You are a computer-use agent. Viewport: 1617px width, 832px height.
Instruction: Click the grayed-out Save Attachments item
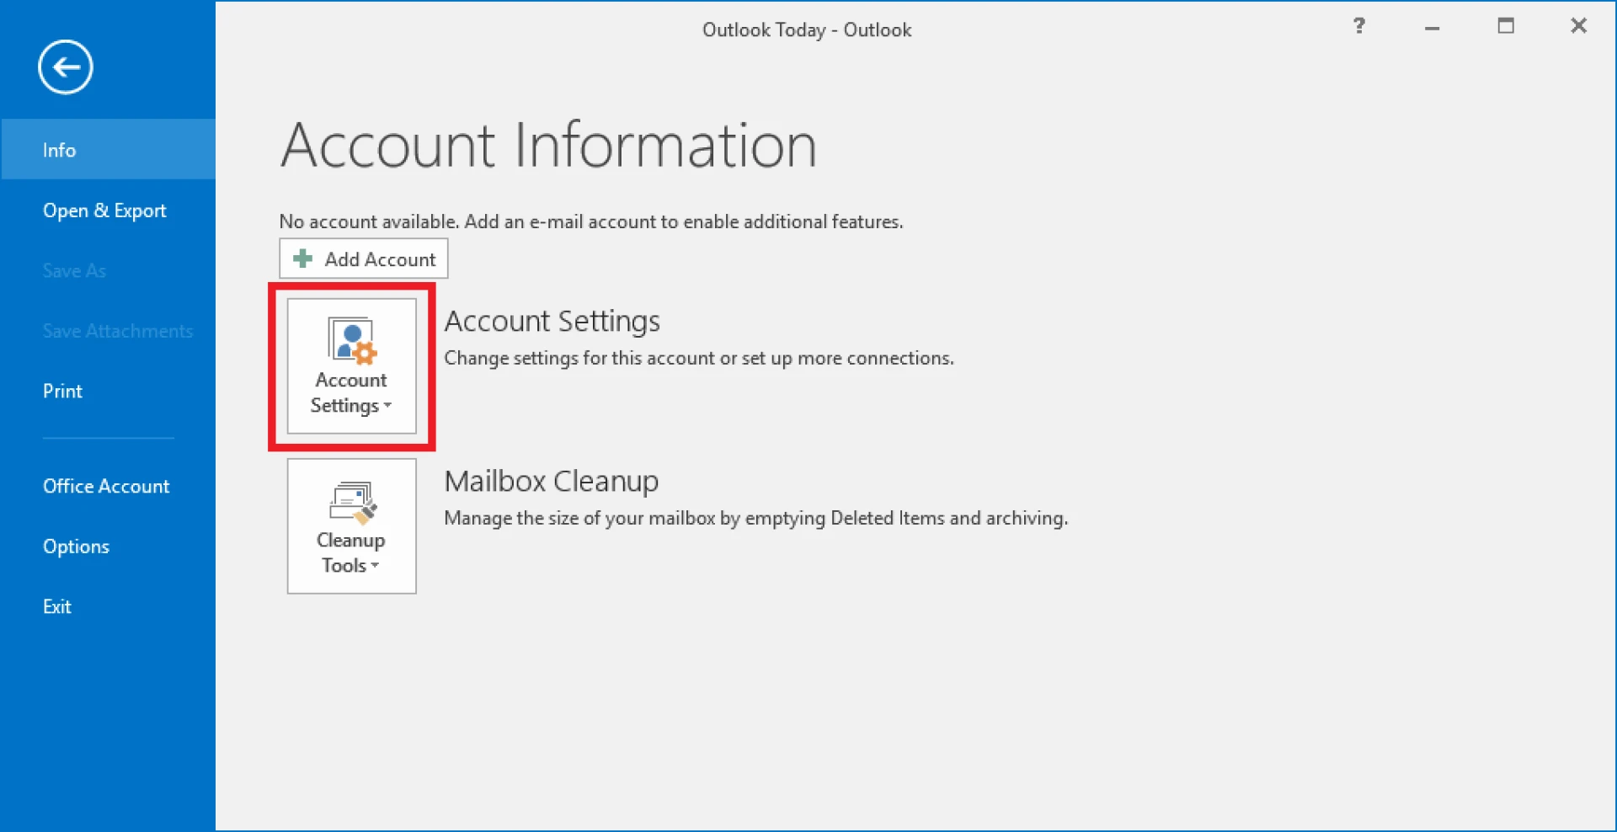click(118, 331)
